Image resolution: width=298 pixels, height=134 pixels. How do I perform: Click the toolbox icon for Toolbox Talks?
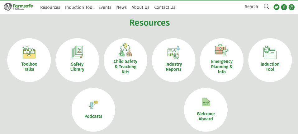click(29, 52)
